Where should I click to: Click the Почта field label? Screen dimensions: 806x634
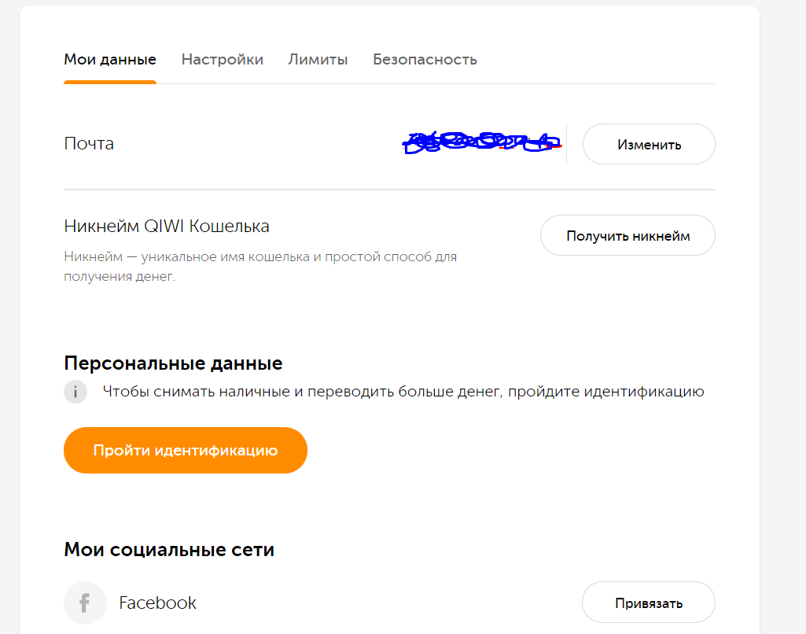pyautogui.click(x=89, y=144)
